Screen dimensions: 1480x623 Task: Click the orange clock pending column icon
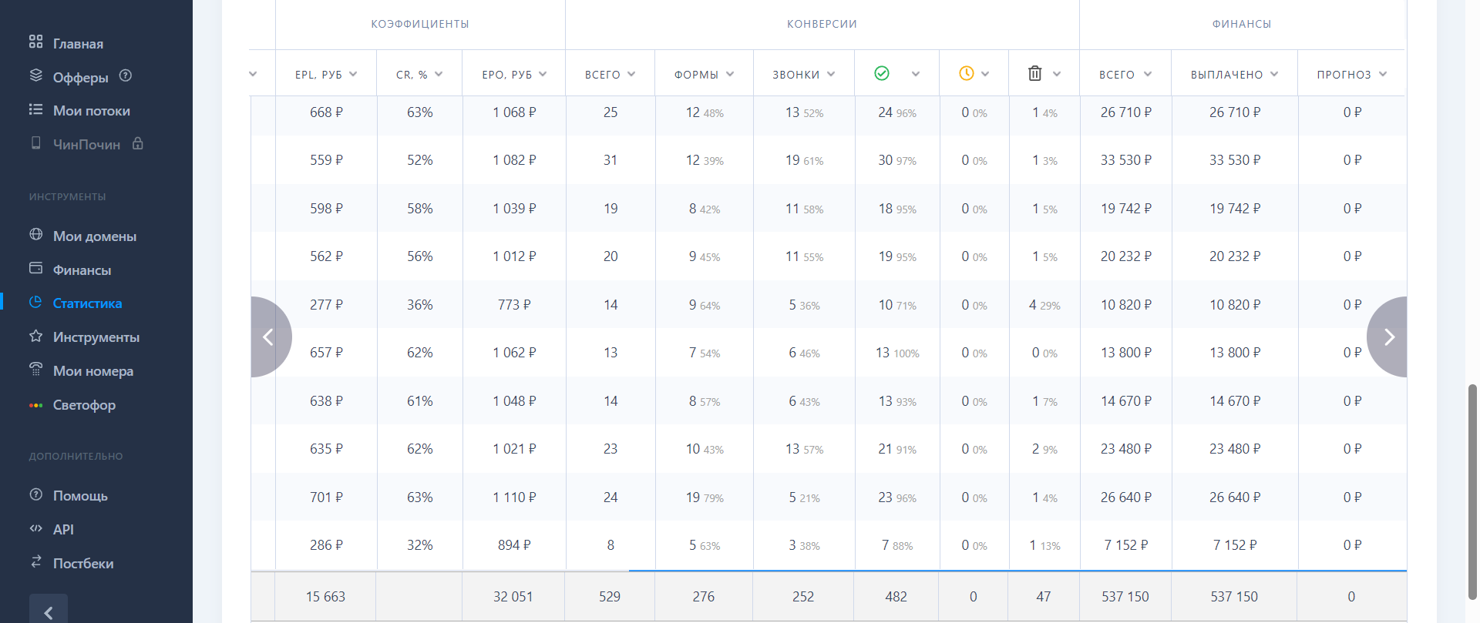[x=966, y=73]
